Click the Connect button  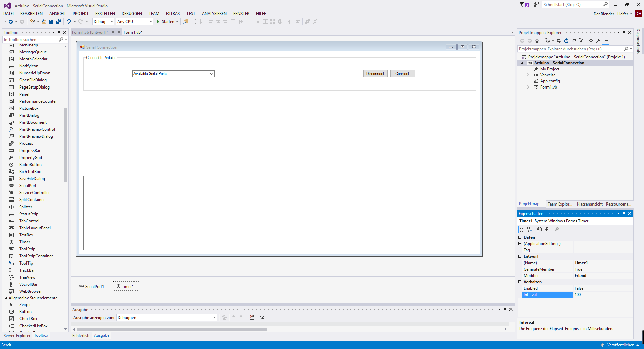click(402, 73)
